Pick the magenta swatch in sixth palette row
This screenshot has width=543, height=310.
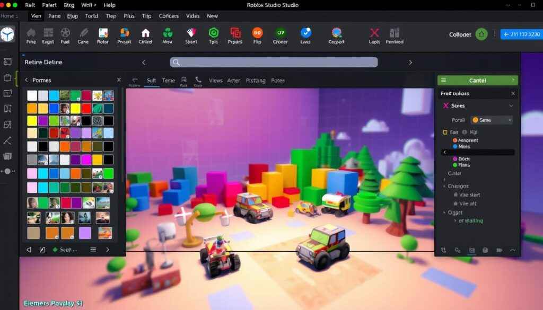click(x=86, y=160)
